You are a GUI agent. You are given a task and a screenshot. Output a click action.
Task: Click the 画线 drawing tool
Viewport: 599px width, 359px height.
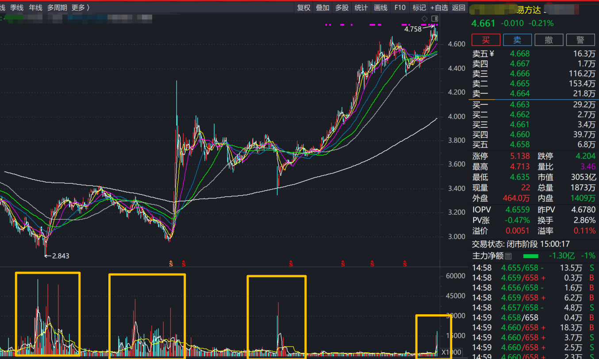coord(380,8)
